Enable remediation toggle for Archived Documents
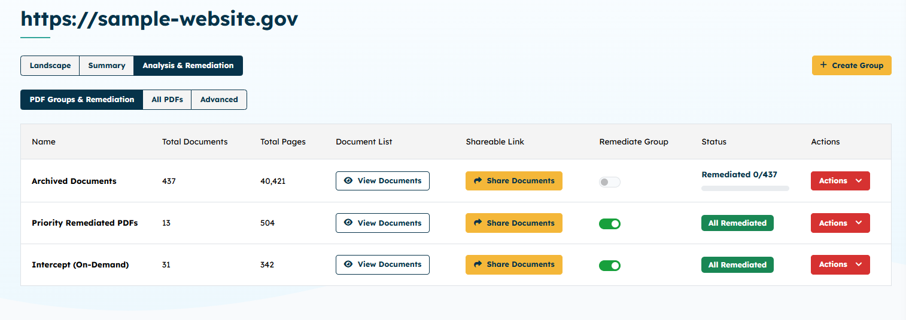 [610, 182]
